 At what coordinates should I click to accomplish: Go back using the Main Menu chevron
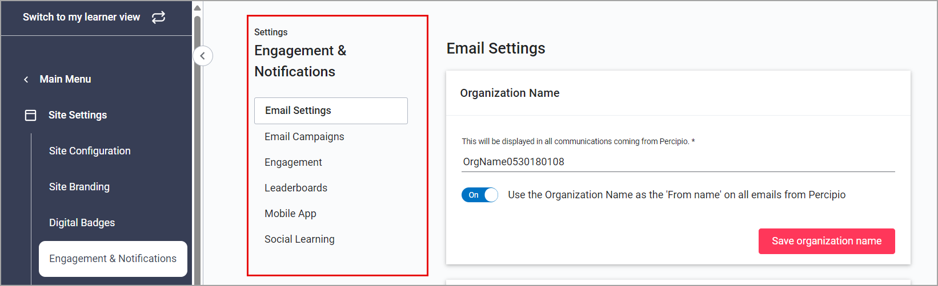pos(26,80)
